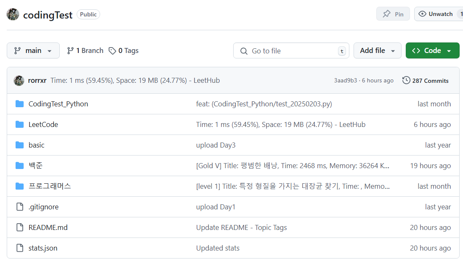Open the Add file dropdown
The width and height of the screenshot is (463, 264).
tap(378, 51)
